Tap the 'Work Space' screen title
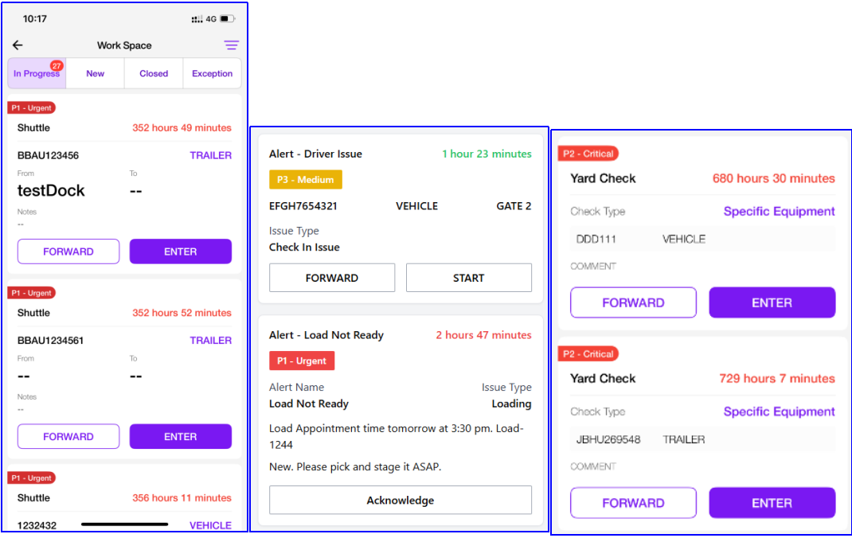 click(124, 45)
